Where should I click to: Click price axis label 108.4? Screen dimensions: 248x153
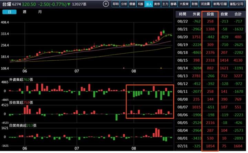5,69
